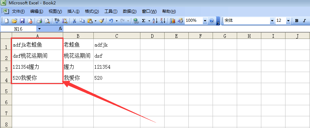310x128 pixels.
Task: Select cell containing adfjk老蛙鱼
Action: pos(37,44)
